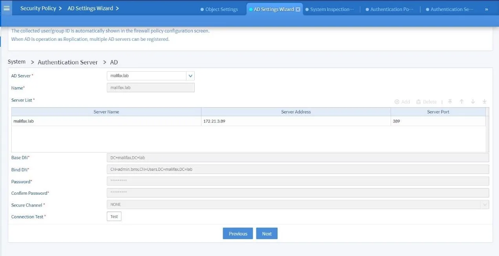The width and height of the screenshot is (499, 256).
Task: Select the malifax.lab server row
Action: click(x=106, y=121)
